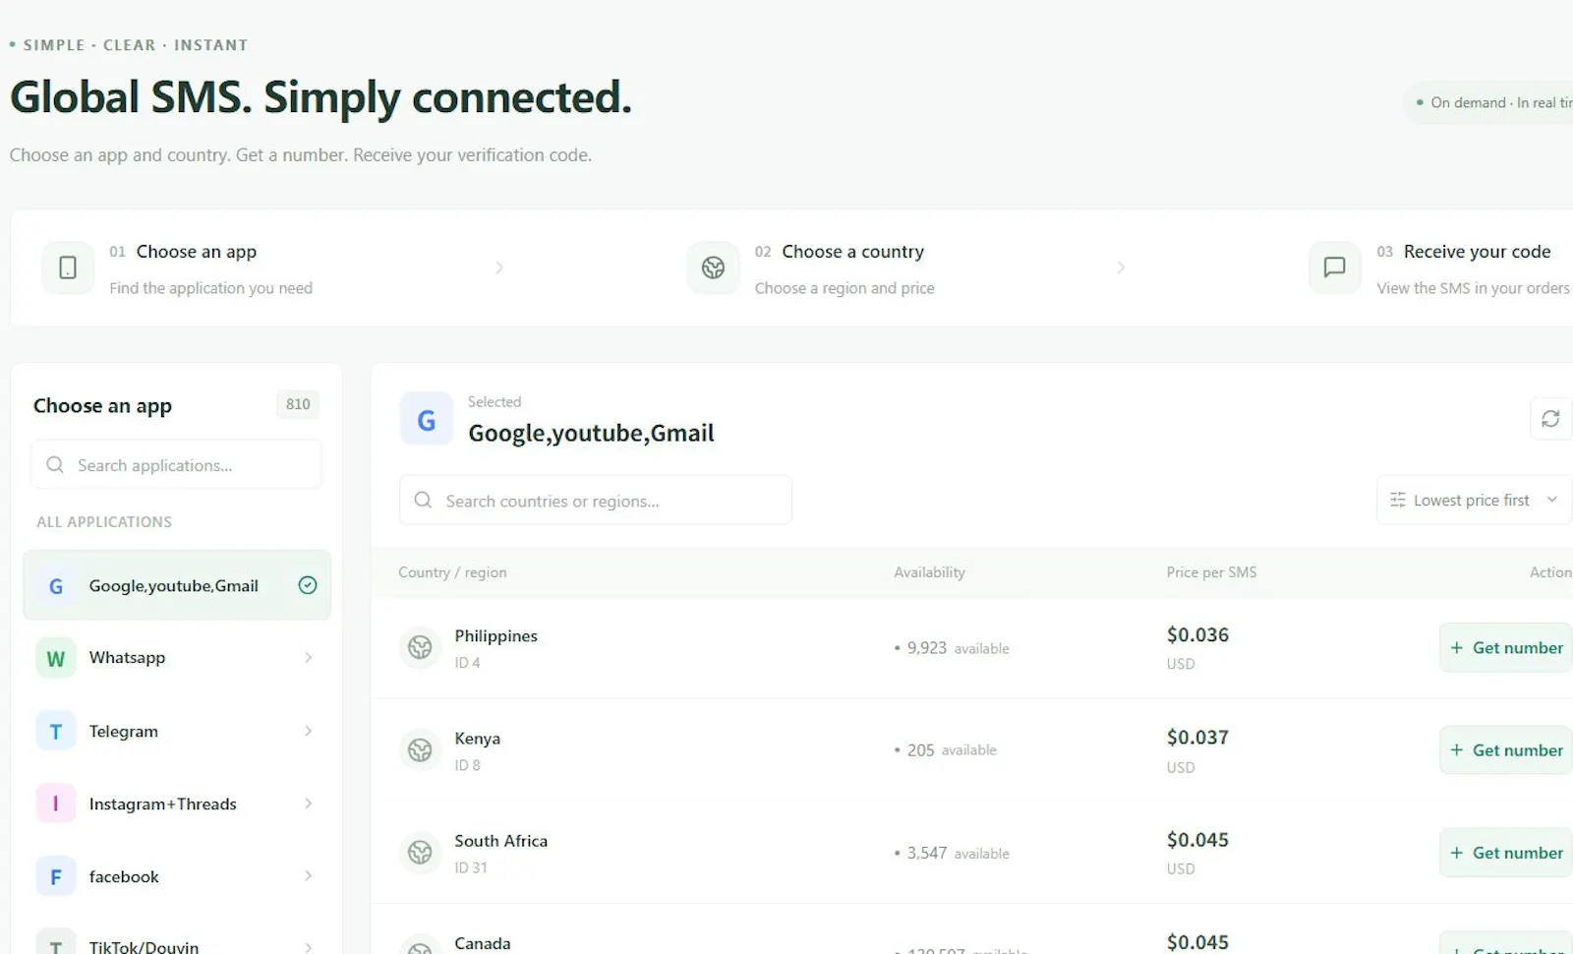Select the Choose a country step

pos(811,268)
